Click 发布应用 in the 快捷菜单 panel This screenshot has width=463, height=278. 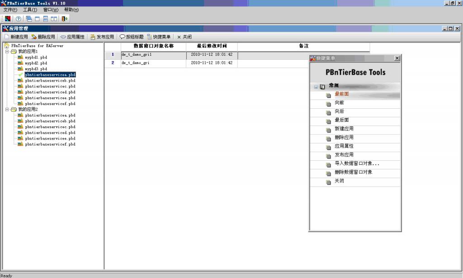click(x=344, y=155)
